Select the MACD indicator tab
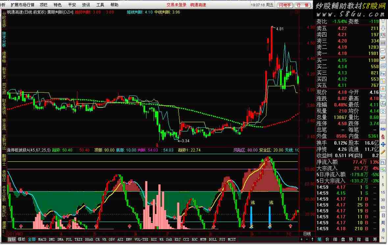The image size is (388, 245). coord(42,239)
